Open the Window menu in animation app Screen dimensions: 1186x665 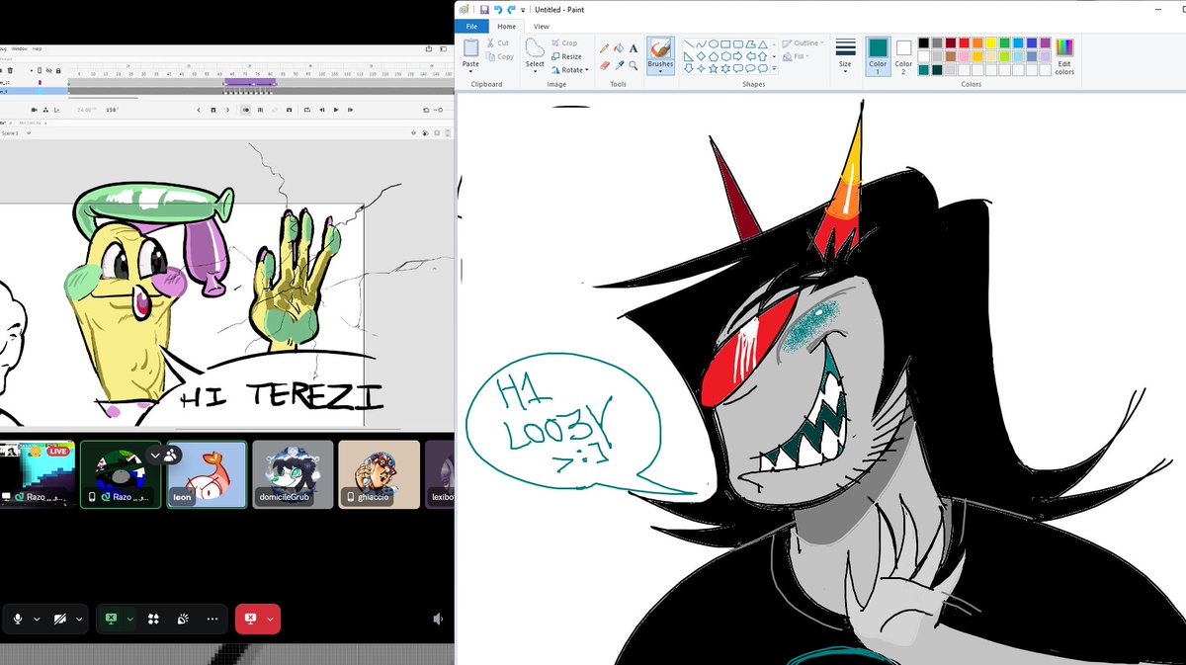[x=20, y=48]
